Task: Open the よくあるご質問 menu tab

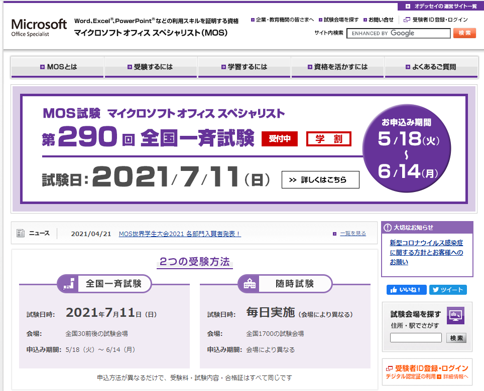Action: click(x=431, y=67)
